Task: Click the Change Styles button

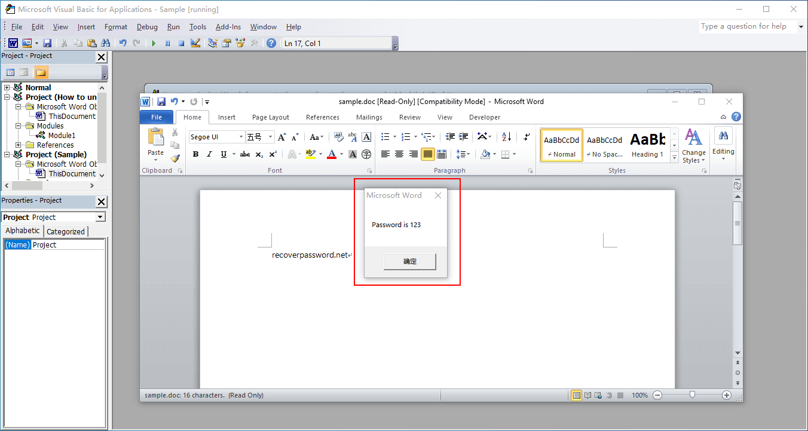Action: click(x=694, y=145)
